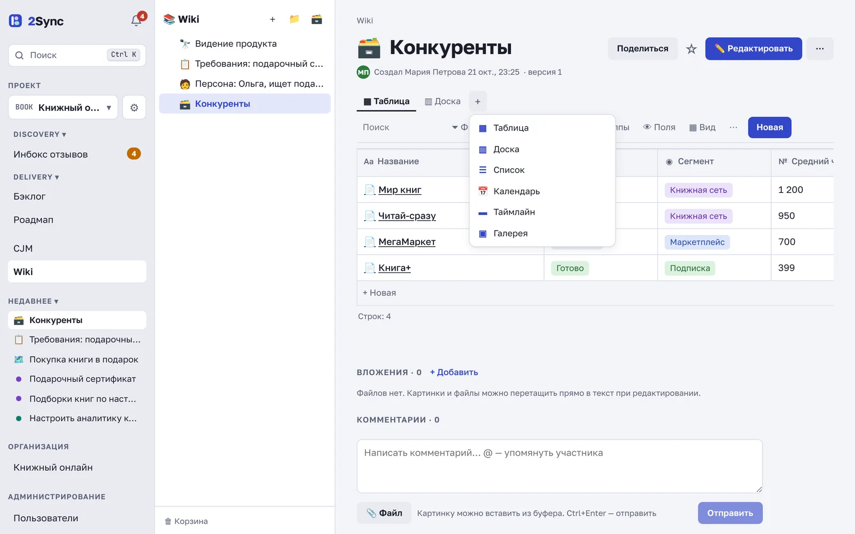Choose Доска in the view menu
Image resolution: width=855 pixels, height=534 pixels.
[542, 150]
